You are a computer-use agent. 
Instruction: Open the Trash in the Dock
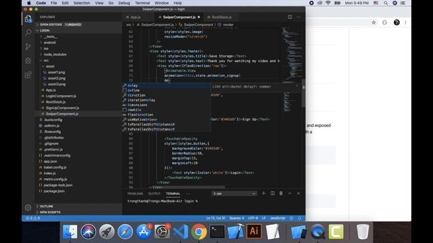[x=363, y=232]
